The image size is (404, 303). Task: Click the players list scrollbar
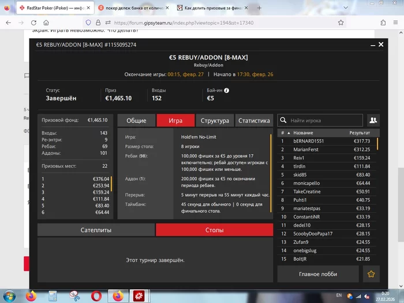[377, 144]
